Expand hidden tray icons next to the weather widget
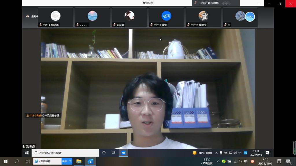The width and height of the screenshot is (296, 166). 216,153
